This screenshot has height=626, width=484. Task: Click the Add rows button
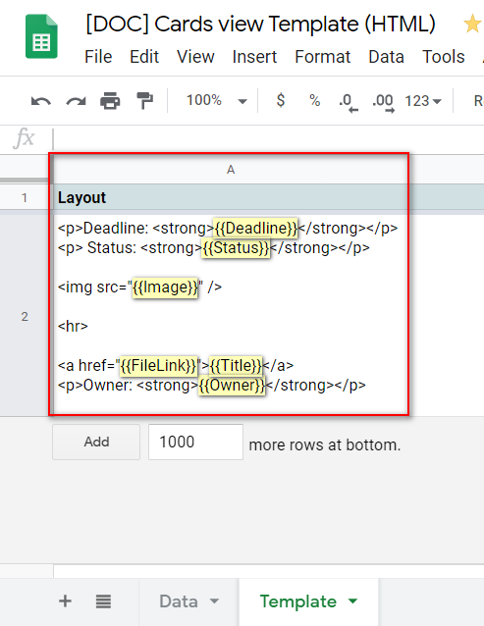point(96,442)
